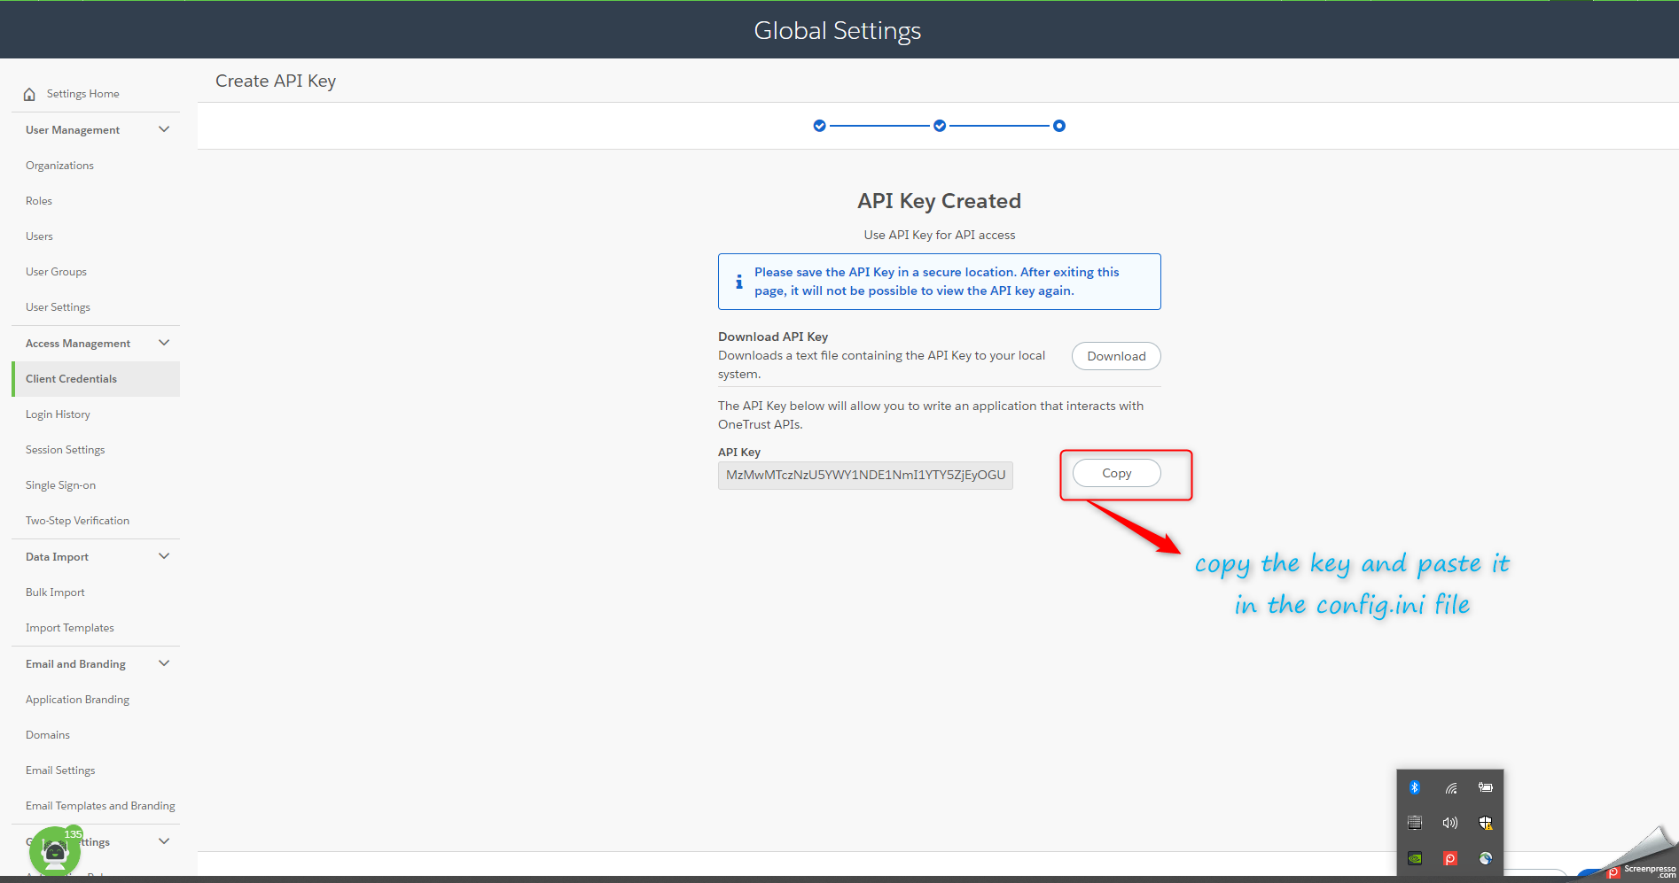Screen dimensions: 1679x883
Task: Click the Windows Security shield tray icon
Action: 1486,823
